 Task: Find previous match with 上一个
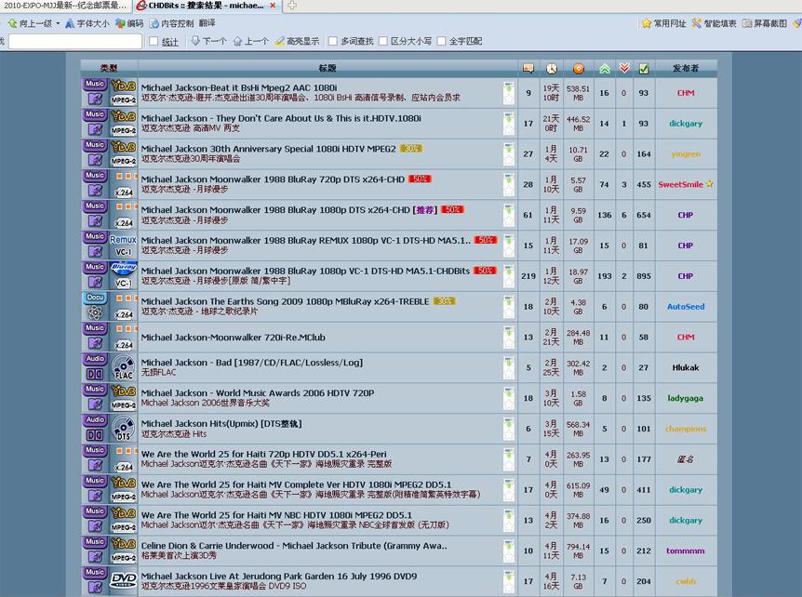250,41
